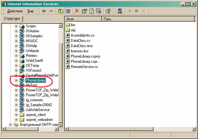Pause item with the pause icon
Image resolution: width=198 pixels, height=139 pixels.
[144, 11]
